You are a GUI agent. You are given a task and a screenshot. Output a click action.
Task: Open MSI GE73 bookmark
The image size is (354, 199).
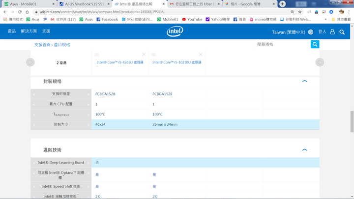tap(137, 19)
